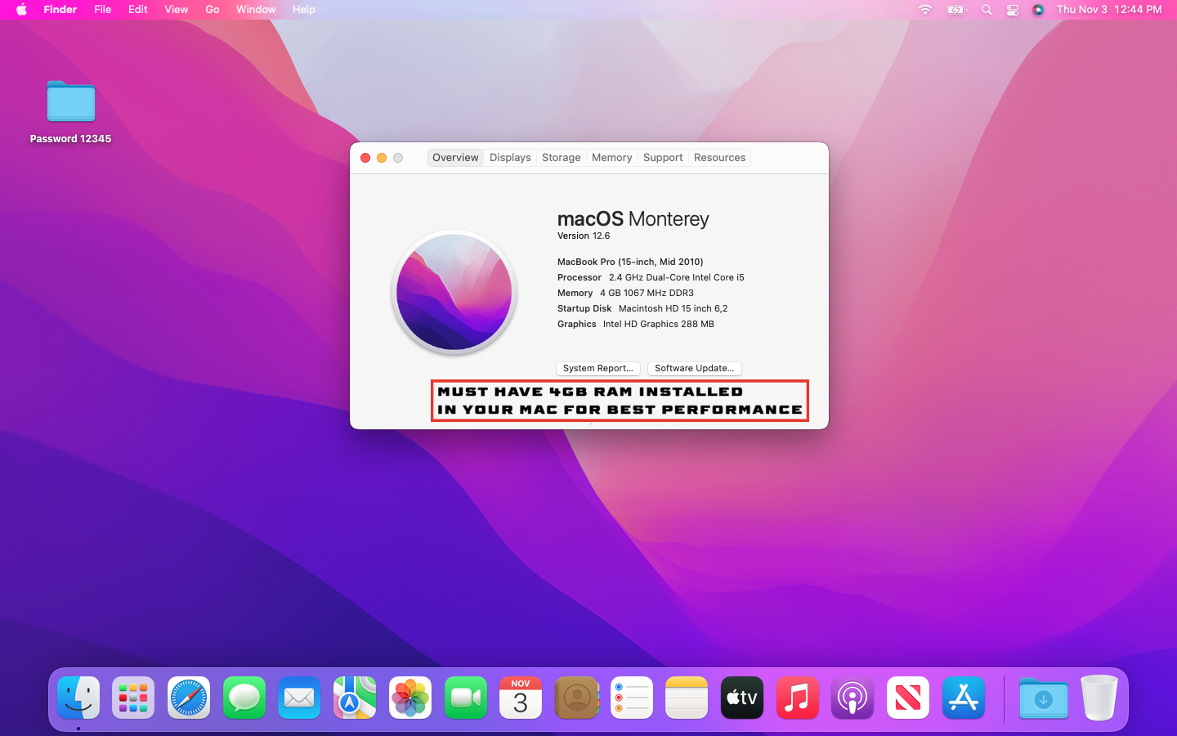
Task: Switch to the Displays tab
Action: [x=510, y=158]
